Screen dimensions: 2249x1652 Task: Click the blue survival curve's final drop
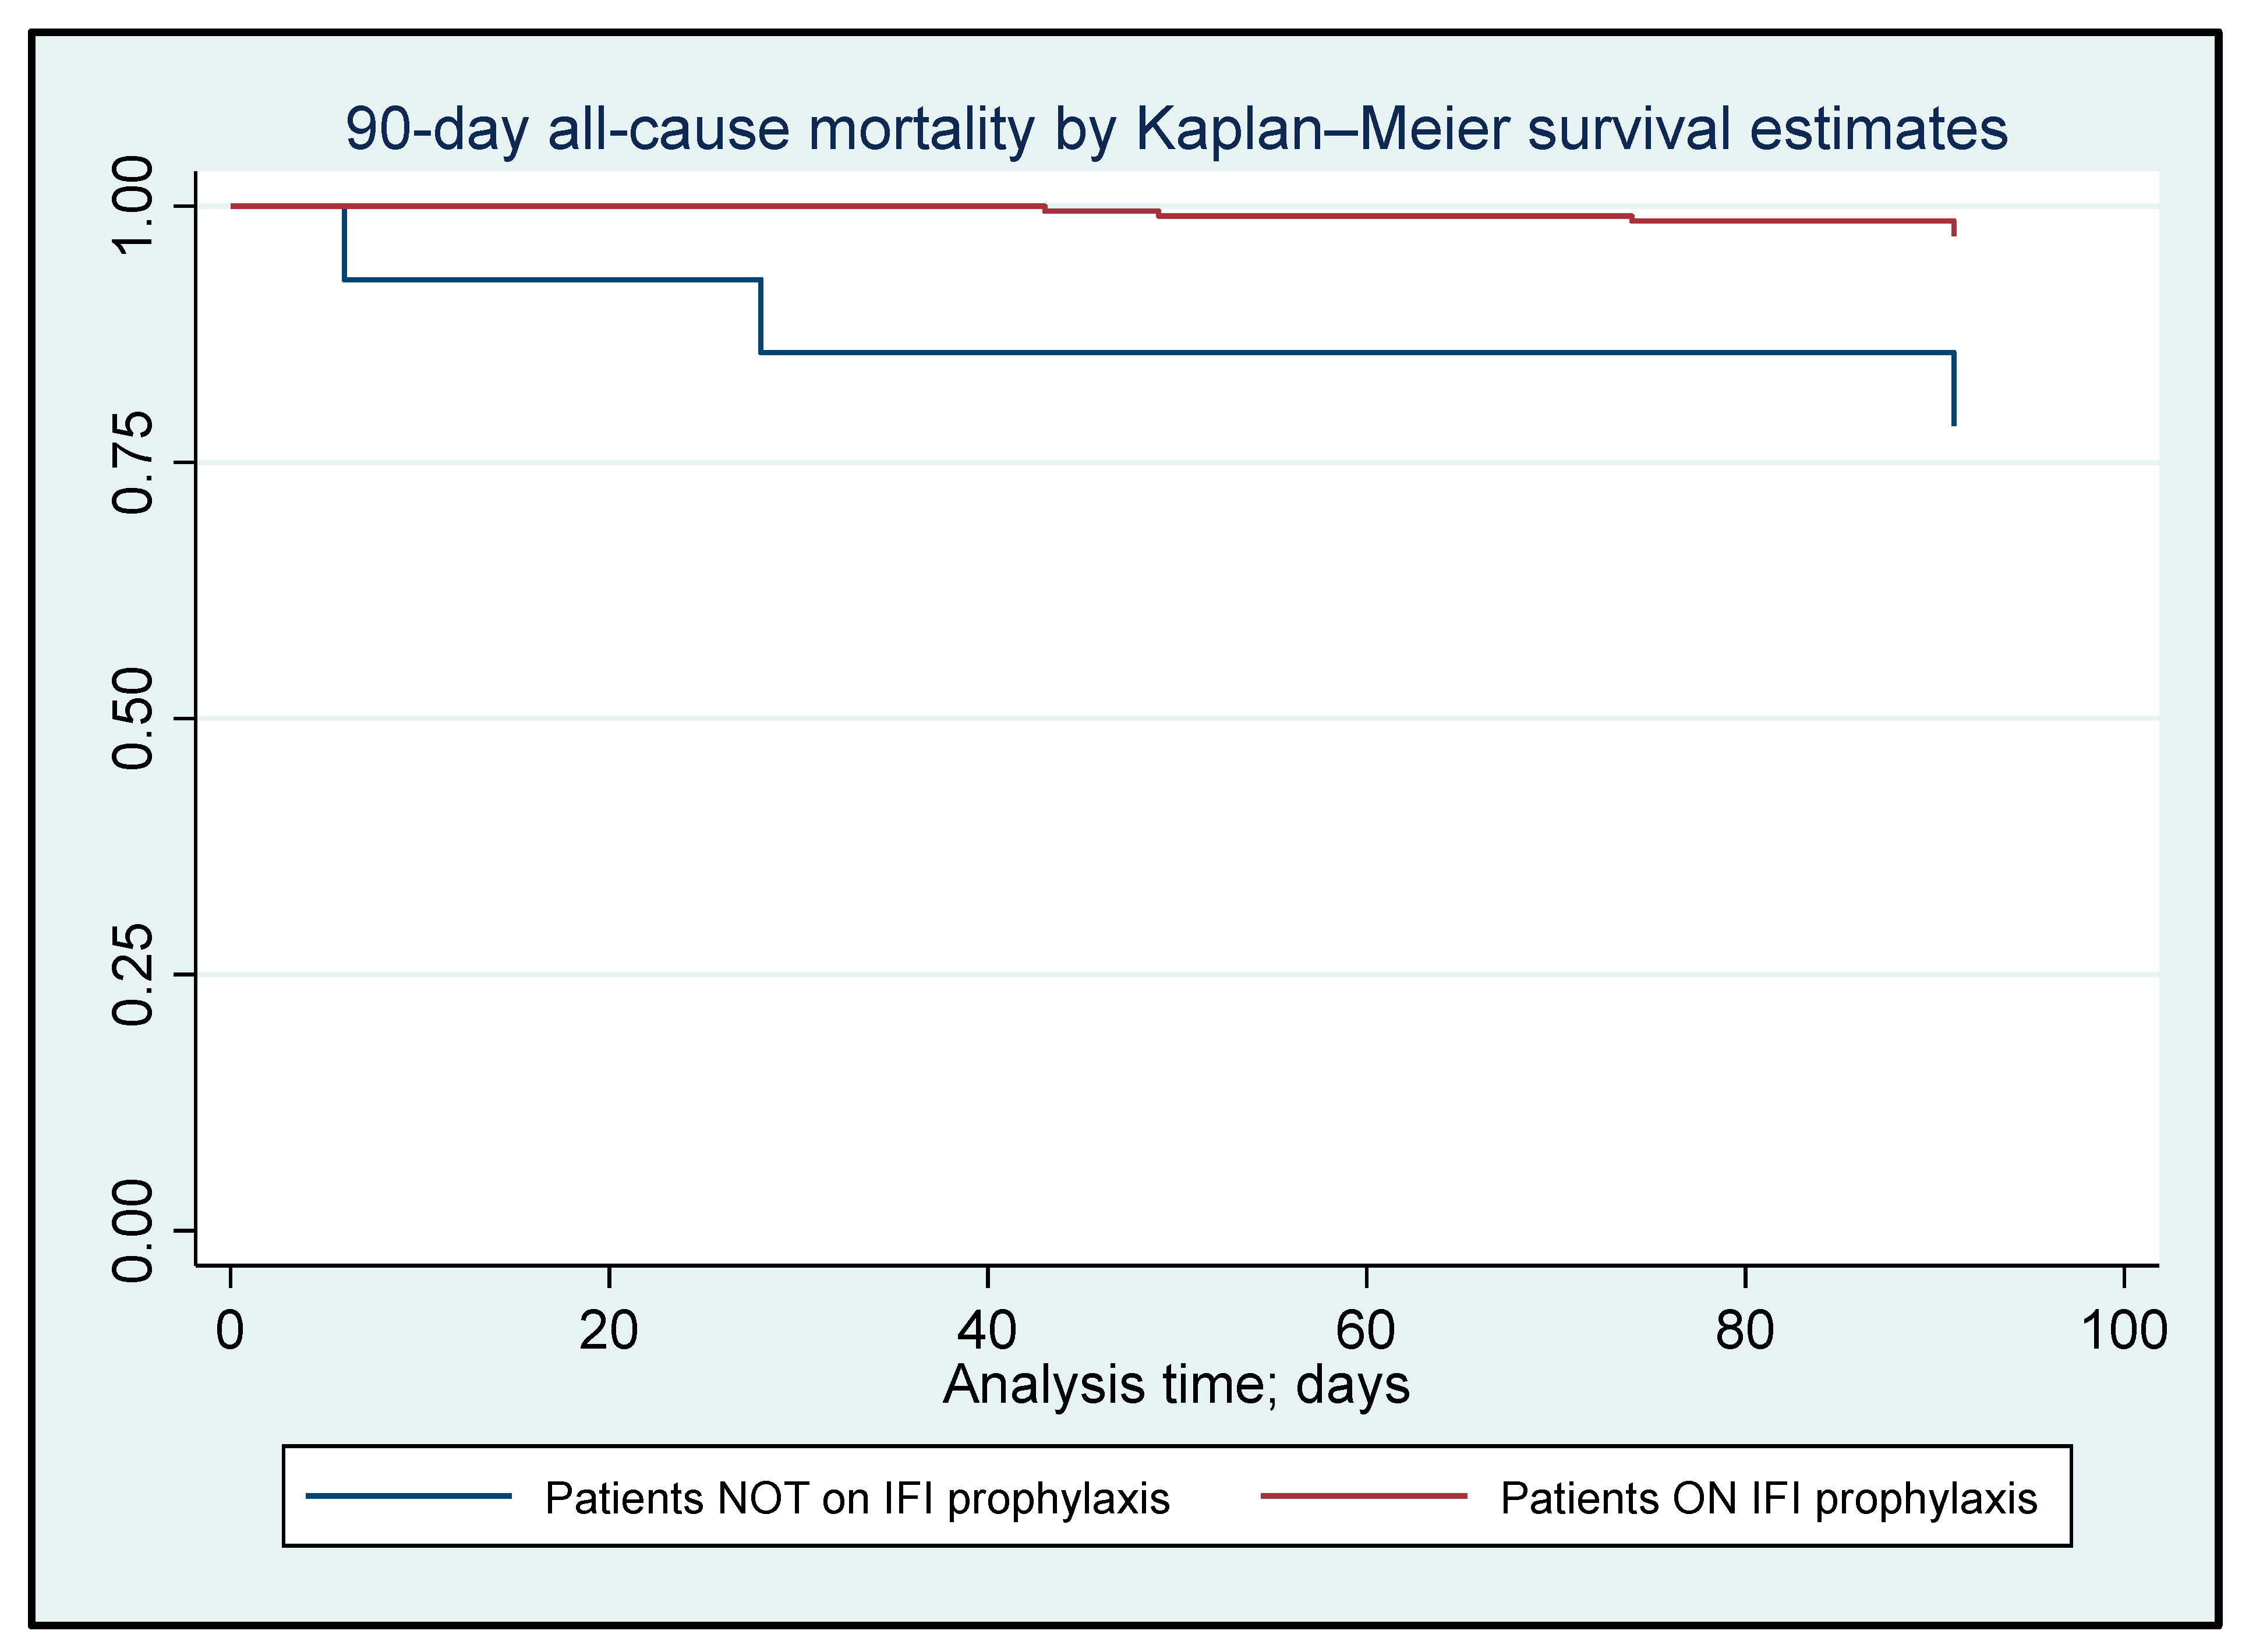point(1953,390)
